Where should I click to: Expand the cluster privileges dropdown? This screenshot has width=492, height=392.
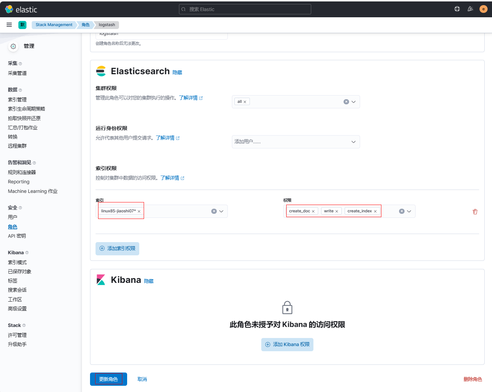click(353, 102)
